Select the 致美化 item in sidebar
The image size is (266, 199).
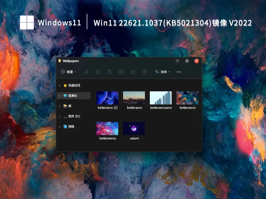74,96
